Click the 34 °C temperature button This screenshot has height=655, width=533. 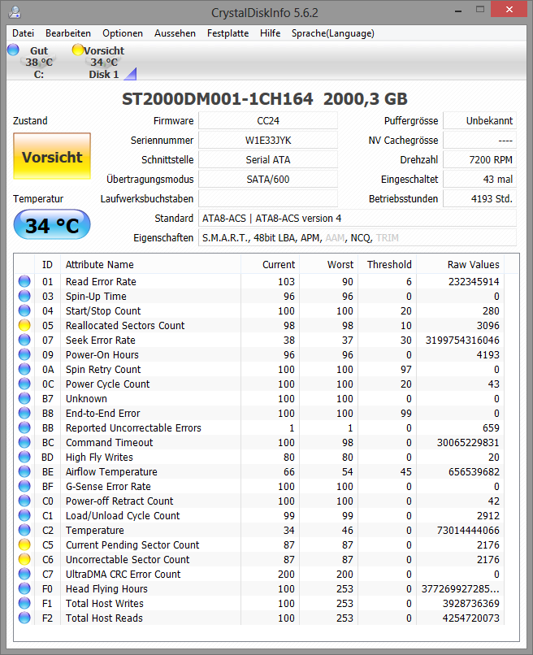click(x=52, y=225)
